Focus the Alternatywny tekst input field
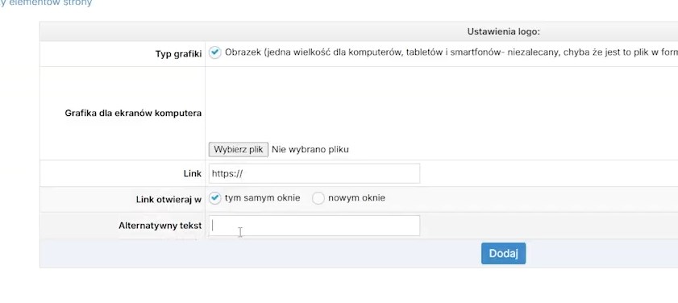 pos(314,226)
